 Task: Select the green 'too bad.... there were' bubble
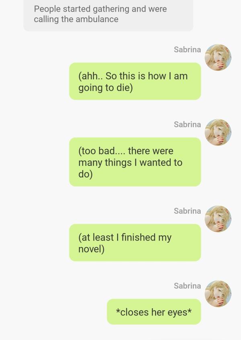coord(135,162)
